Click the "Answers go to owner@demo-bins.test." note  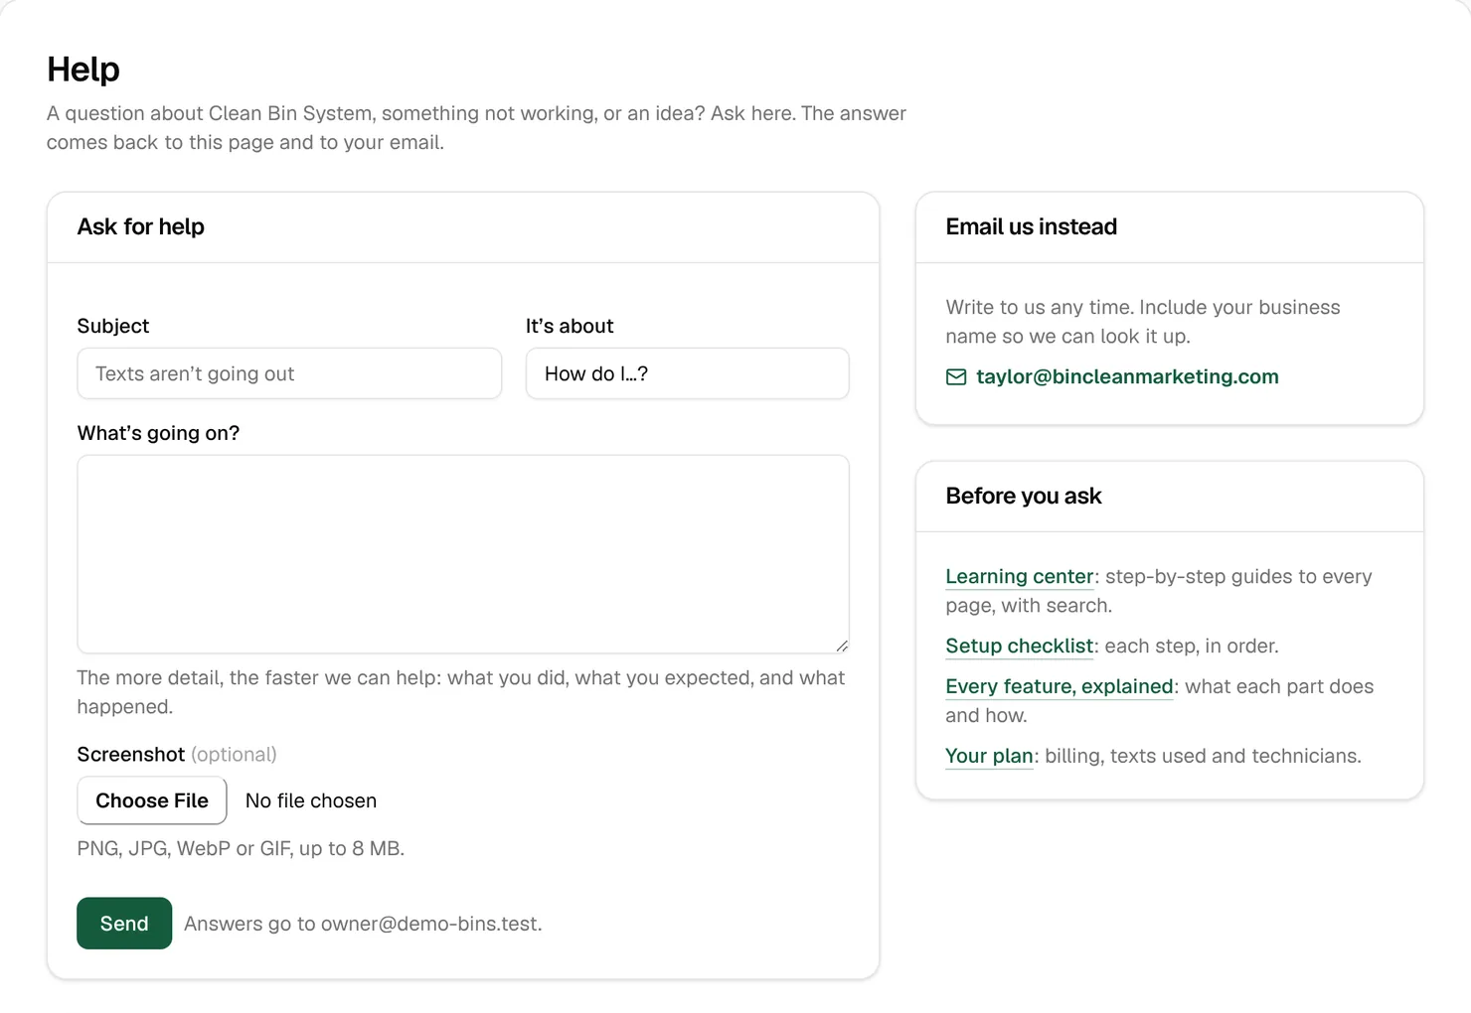click(x=363, y=924)
